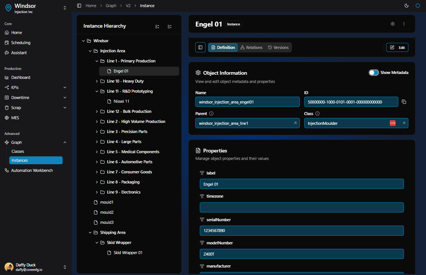Copy the ID value using copy icon
426x275 pixels.
pyautogui.click(x=404, y=102)
